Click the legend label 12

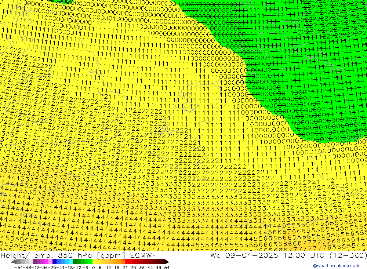pos(108,268)
